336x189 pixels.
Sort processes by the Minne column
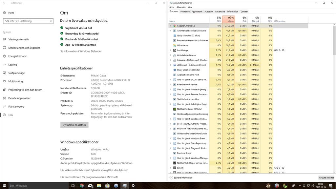click(229, 19)
